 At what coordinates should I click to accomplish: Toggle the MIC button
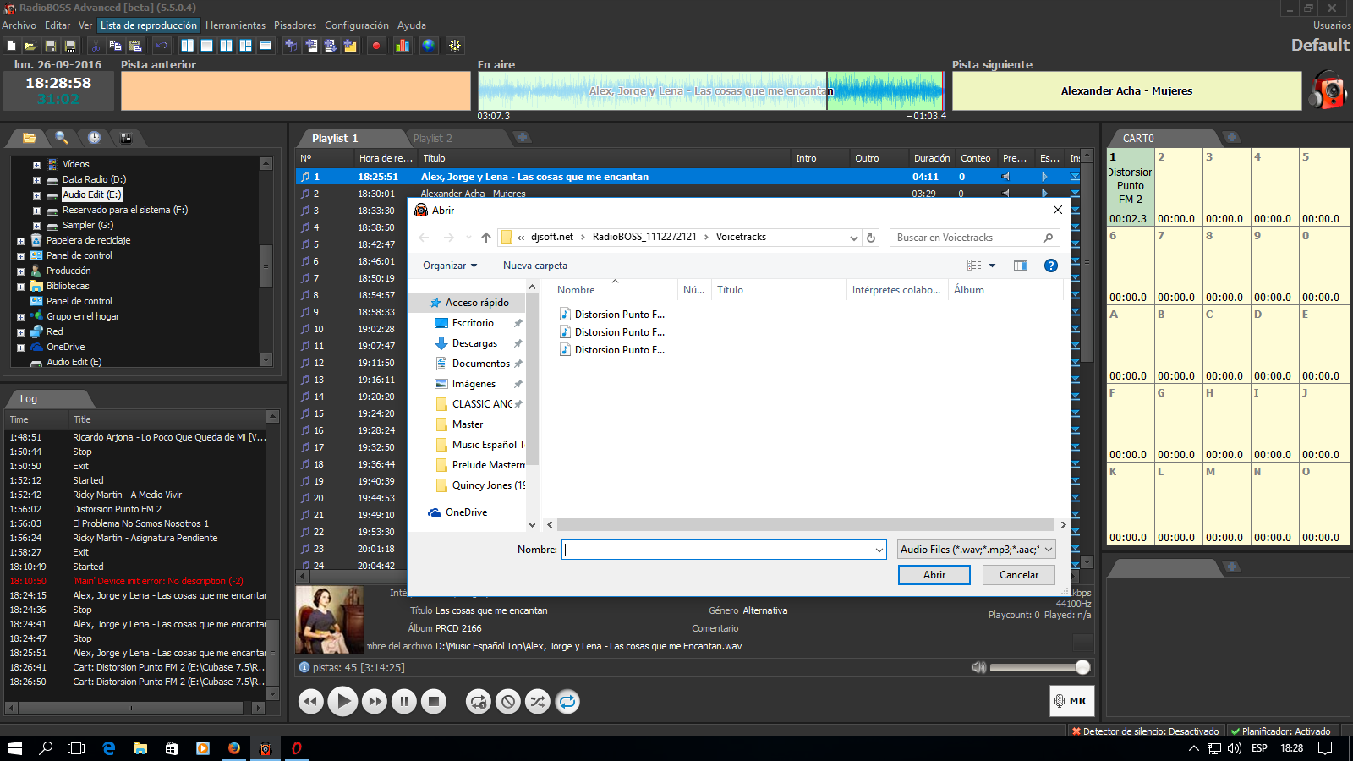click(1071, 701)
